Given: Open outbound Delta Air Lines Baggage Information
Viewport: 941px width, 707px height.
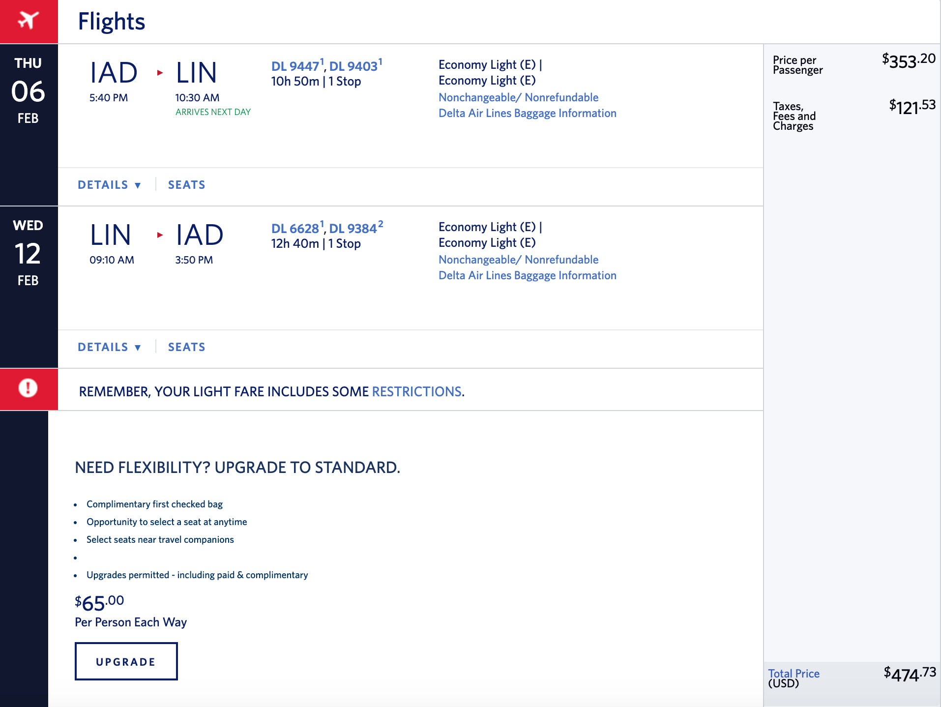Looking at the screenshot, I should pyautogui.click(x=527, y=113).
